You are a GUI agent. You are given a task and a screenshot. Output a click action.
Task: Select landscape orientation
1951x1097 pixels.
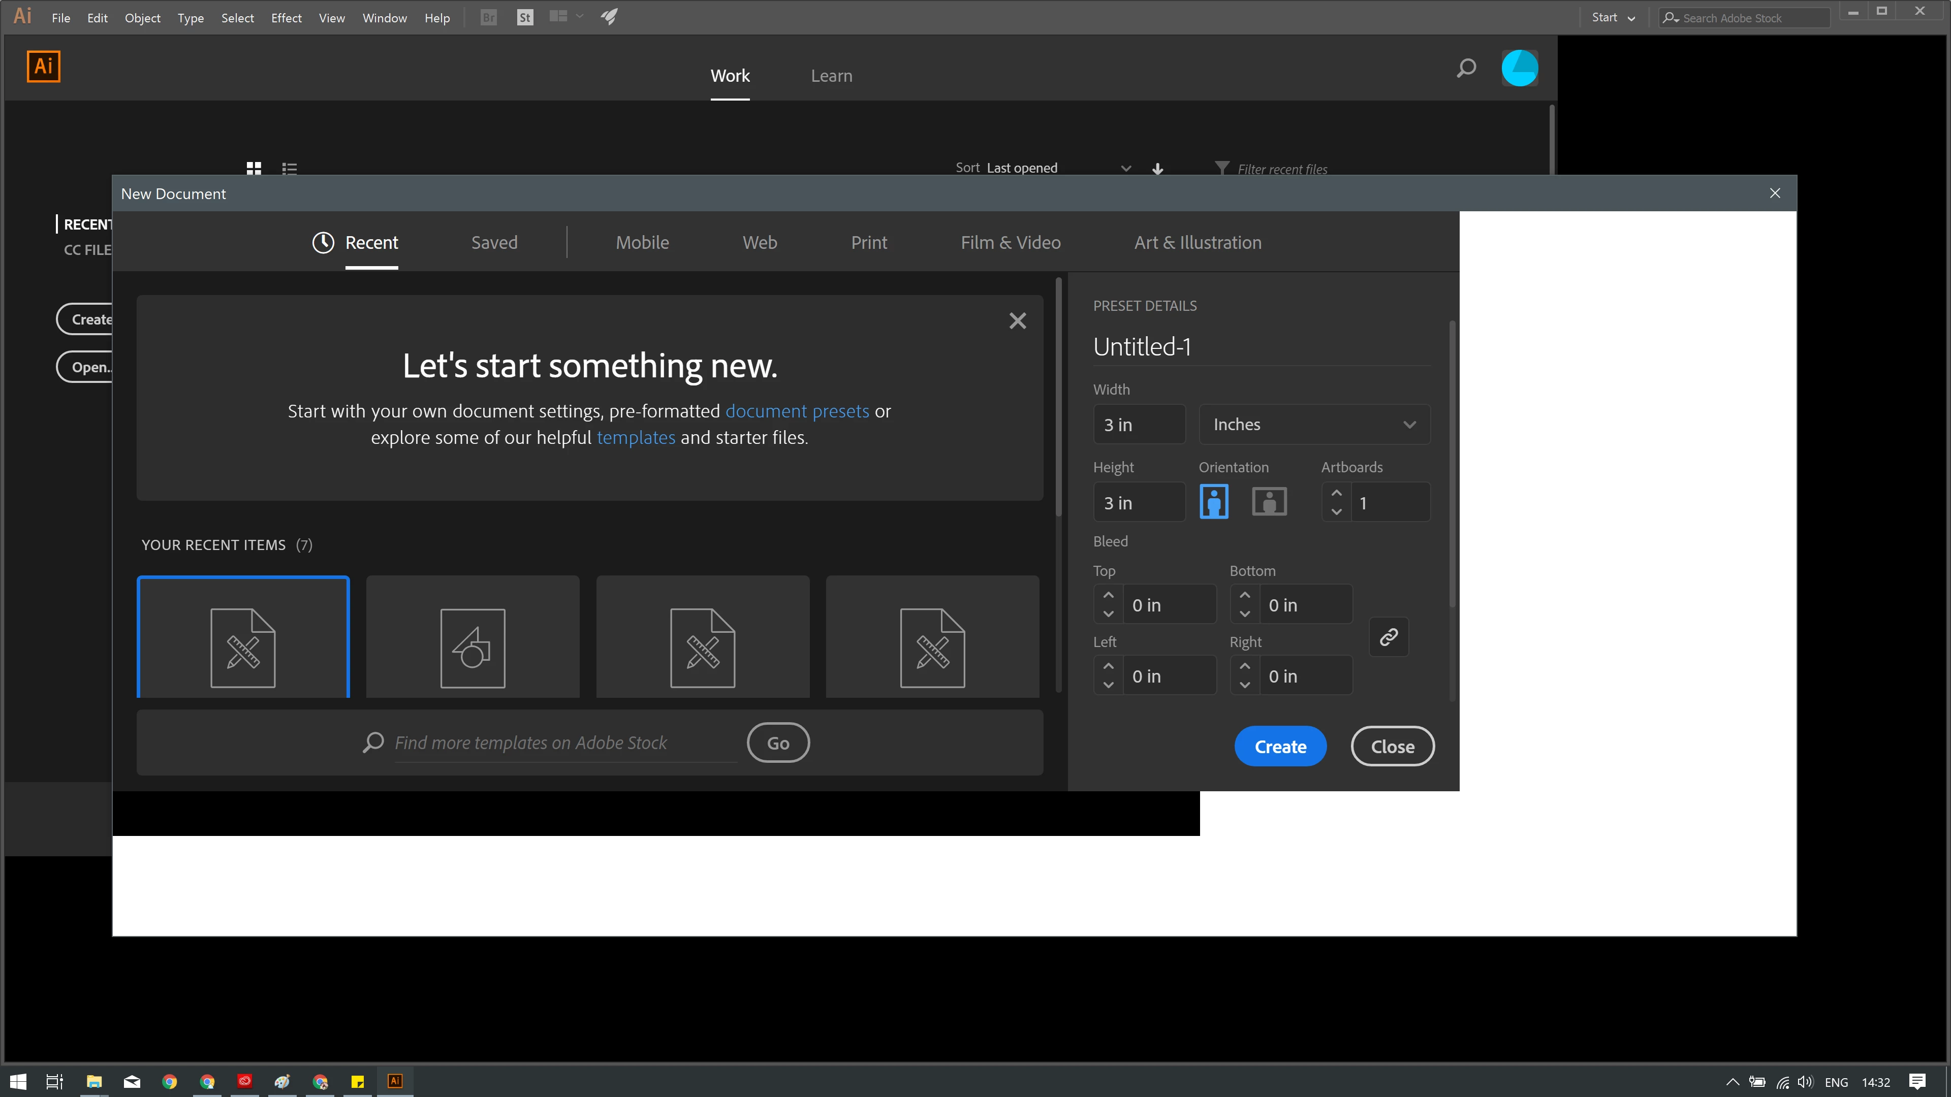coord(1269,502)
